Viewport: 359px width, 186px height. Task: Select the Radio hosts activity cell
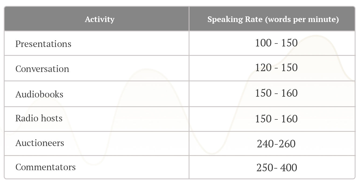click(x=39, y=118)
